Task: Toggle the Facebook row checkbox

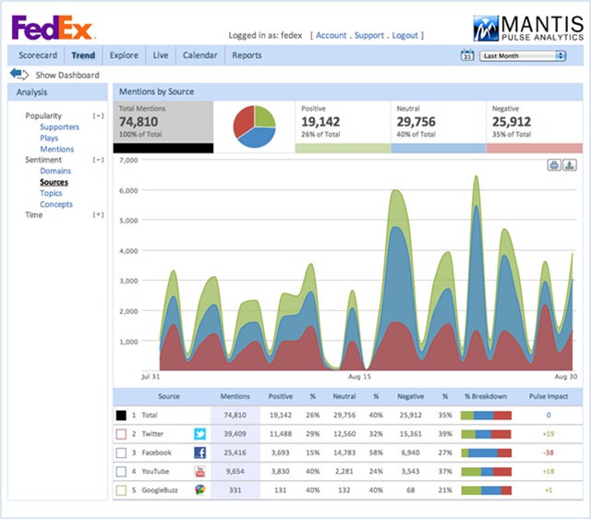Action: coord(121,453)
